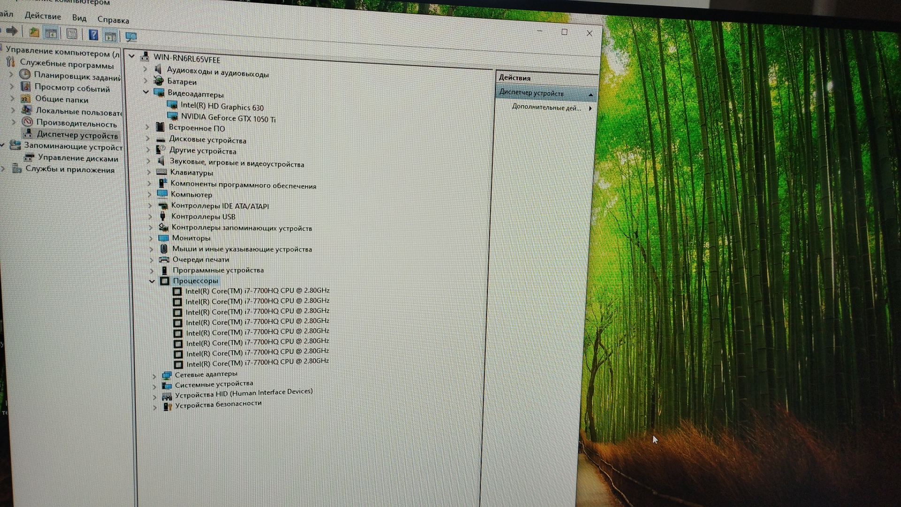Expand the Сетевые адаптеры category
901x507 pixels.
click(154, 376)
